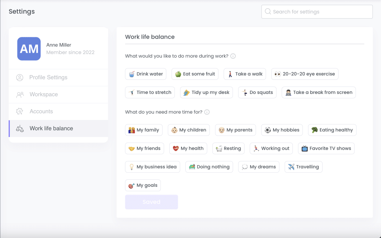Click the Profile Settings person icon
This screenshot has height=238, width=381.
(20, 78)
